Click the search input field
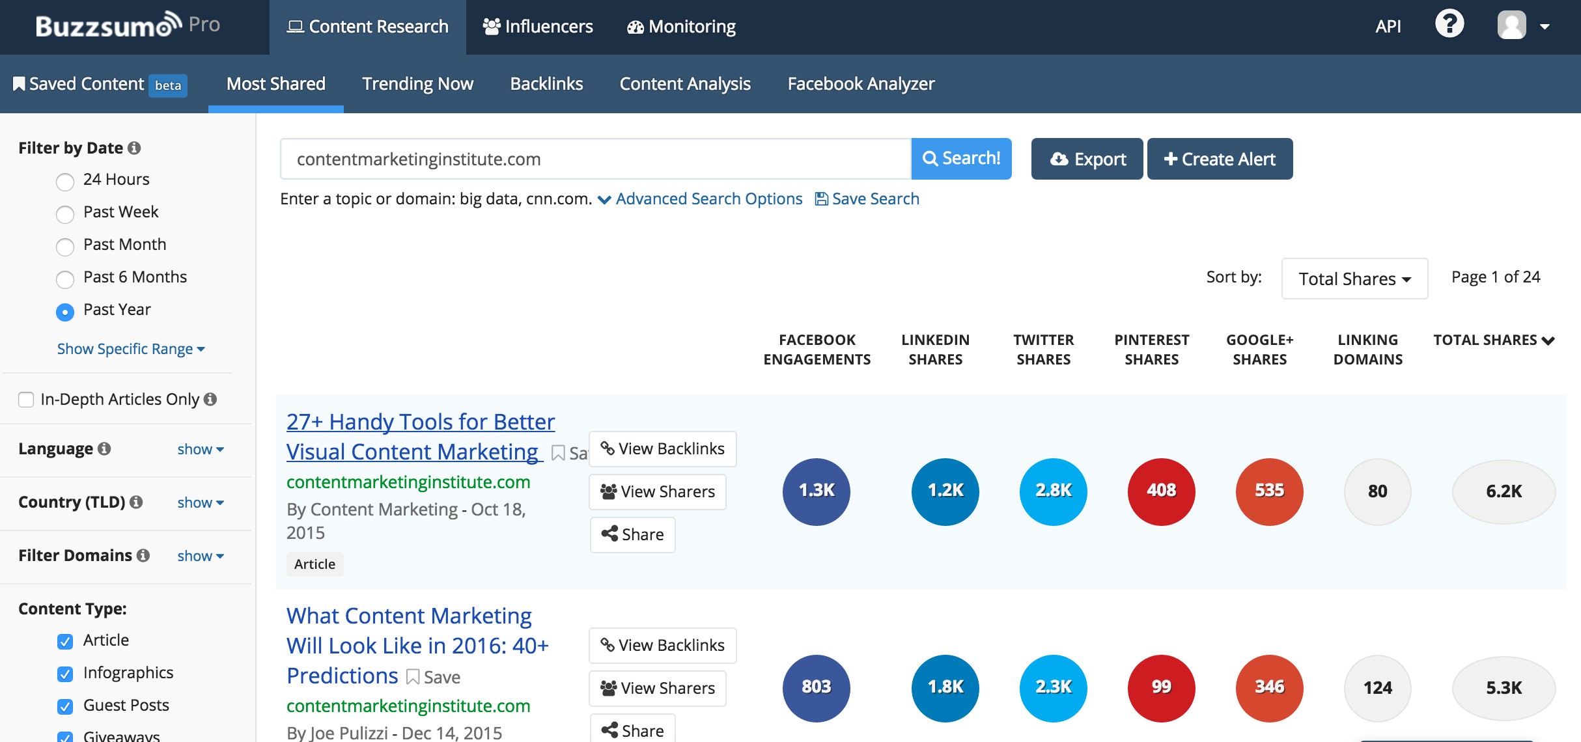The width and height of the screenshot is (1581, 742). point(595,159)
